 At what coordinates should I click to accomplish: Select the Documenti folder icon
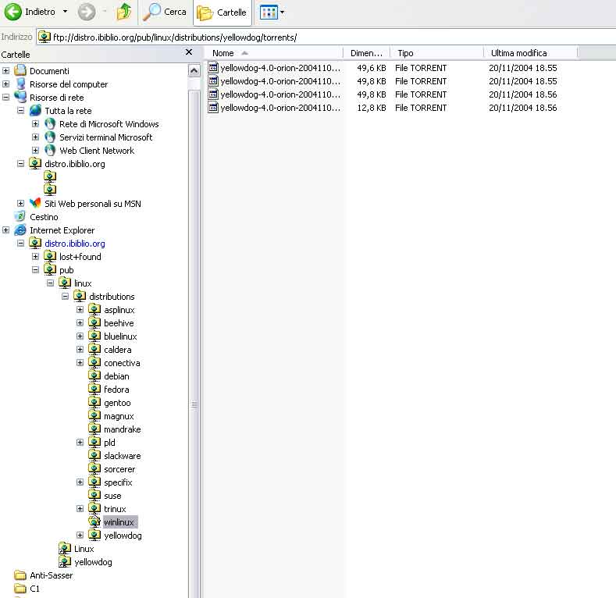coord(20,71)
